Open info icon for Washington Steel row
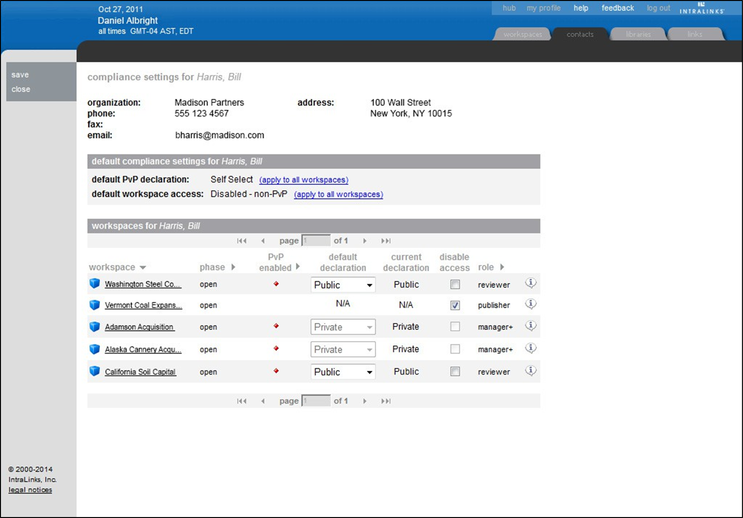This screenshot has width=743, height=518. tap(530, 283)
